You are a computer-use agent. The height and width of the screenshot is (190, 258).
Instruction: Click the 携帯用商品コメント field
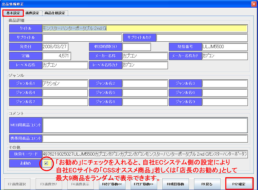(145, 138)
